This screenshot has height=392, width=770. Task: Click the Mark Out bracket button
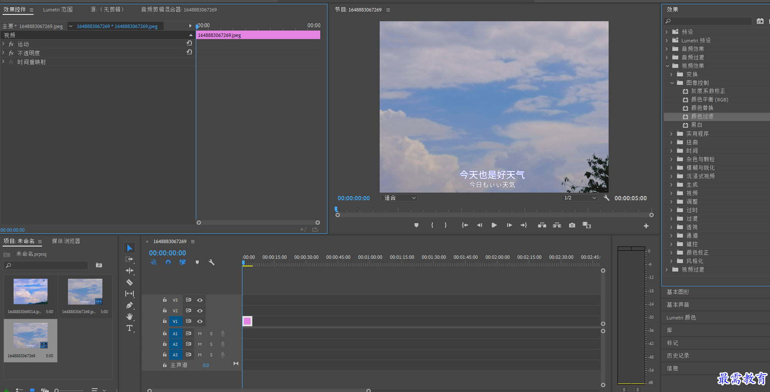pos(446,225)
